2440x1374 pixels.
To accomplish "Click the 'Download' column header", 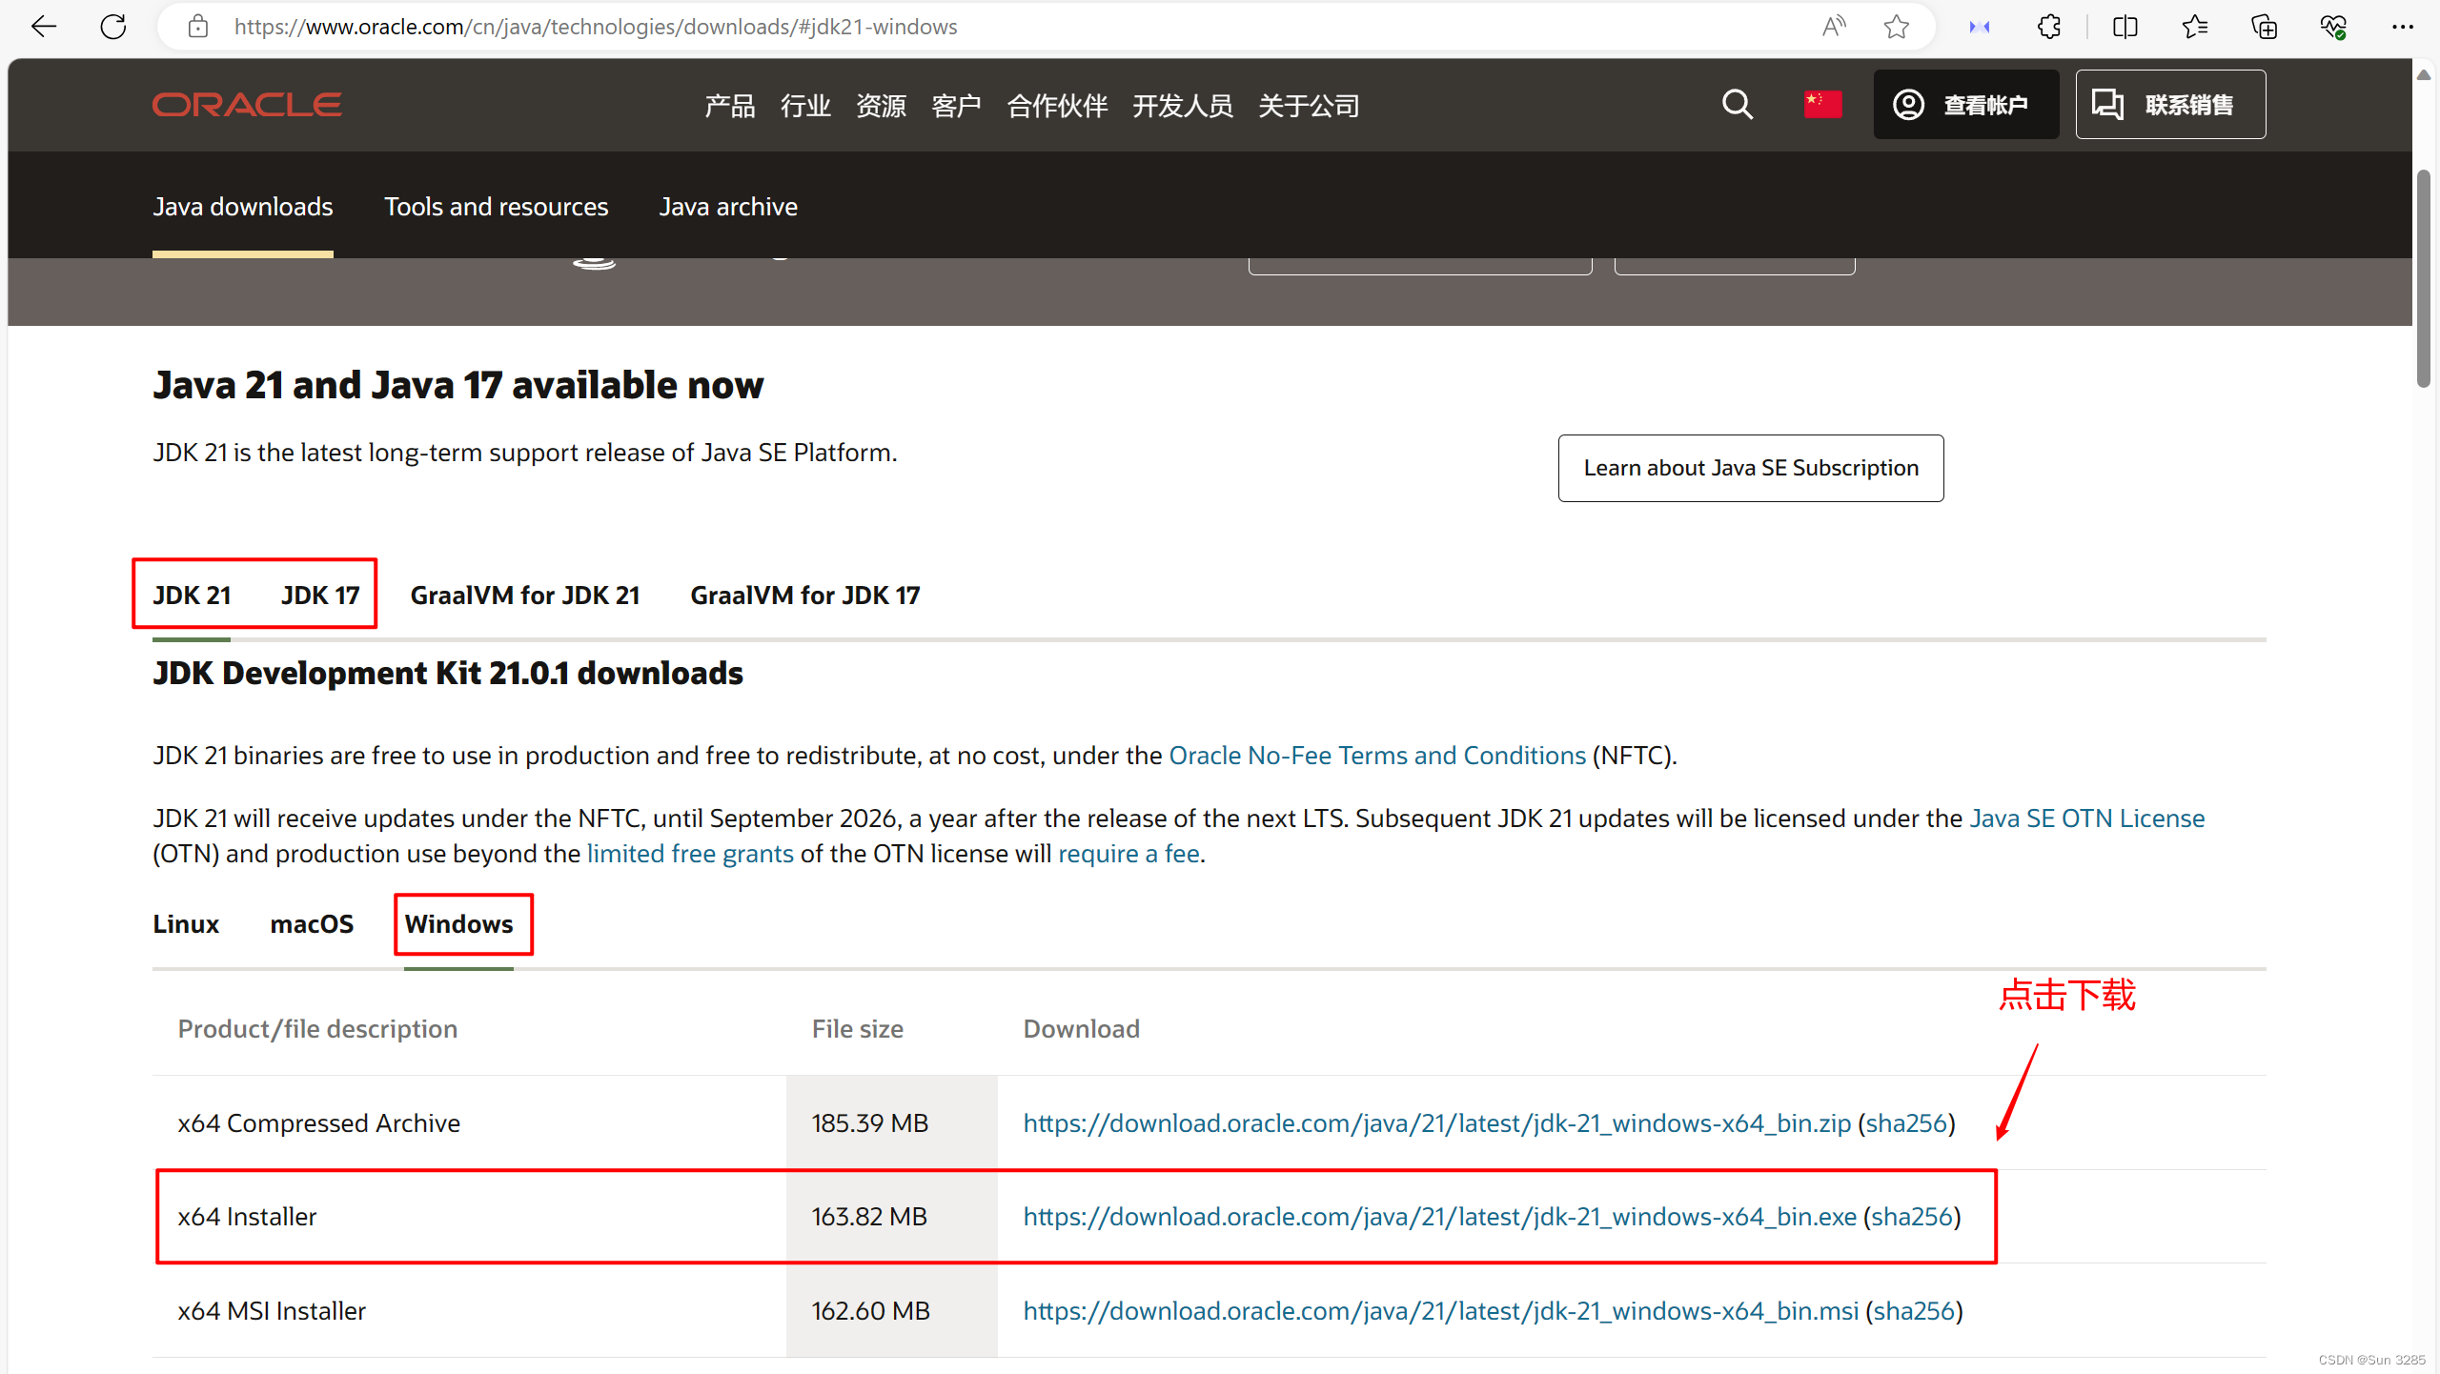I will 1081,1029.
